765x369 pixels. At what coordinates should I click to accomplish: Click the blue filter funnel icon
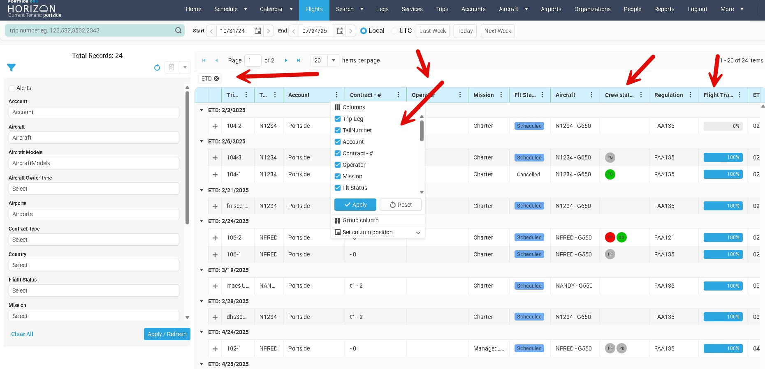click(x=11, y=67)
